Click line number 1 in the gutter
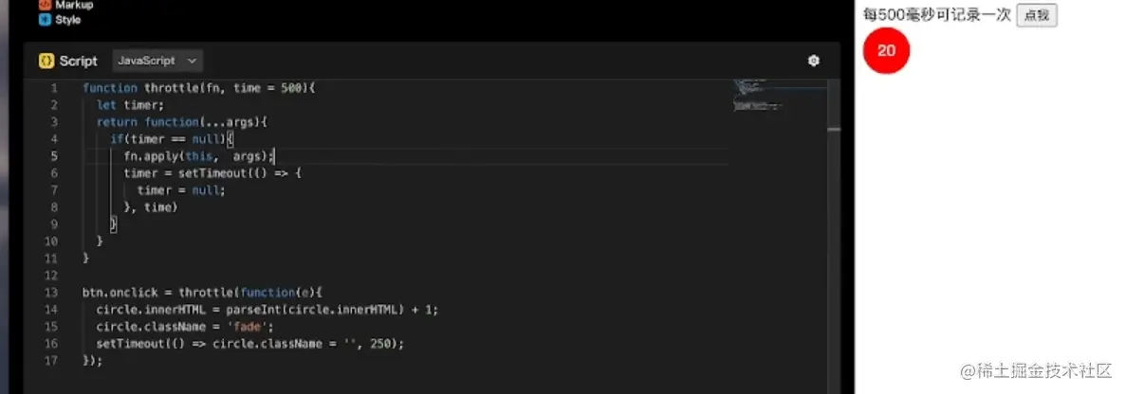The height and width of the screenshot is (394, 1126). pyautogui.click(x=55, y=87)
